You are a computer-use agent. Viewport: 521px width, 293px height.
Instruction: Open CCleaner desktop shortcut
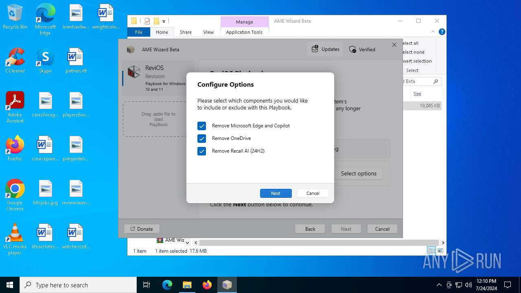coord(15,61)
